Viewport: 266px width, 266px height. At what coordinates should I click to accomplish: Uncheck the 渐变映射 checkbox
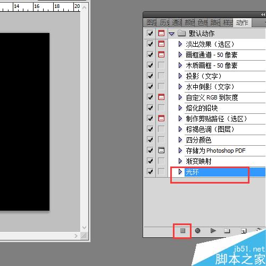point(150,161)
